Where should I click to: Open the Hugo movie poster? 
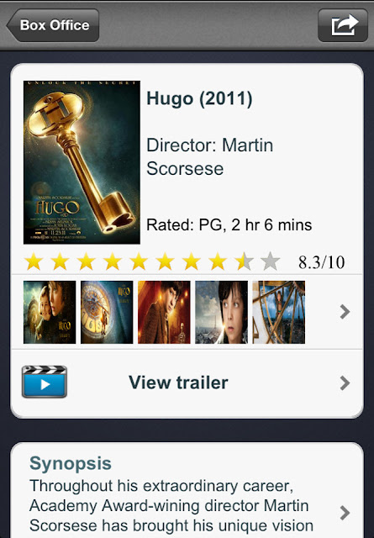click(82, 162)
